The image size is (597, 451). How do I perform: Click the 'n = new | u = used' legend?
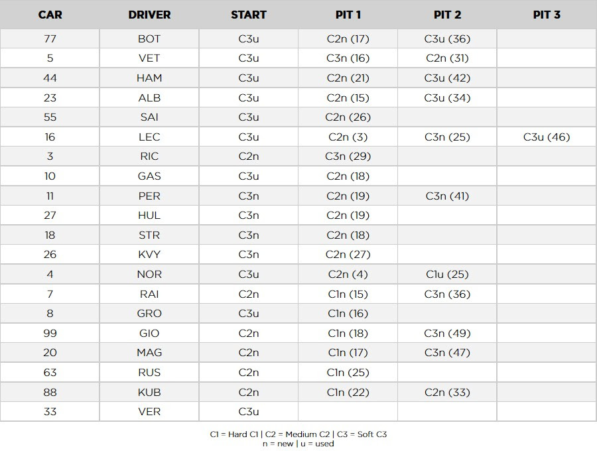[x=298, y=444]
